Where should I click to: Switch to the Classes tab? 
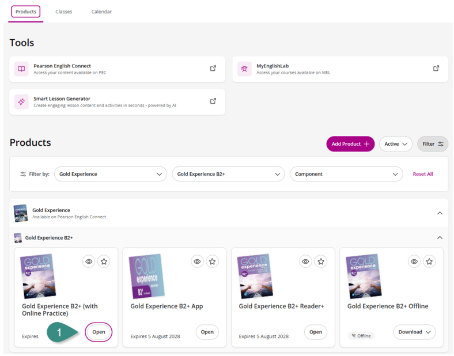pos(64,12)
